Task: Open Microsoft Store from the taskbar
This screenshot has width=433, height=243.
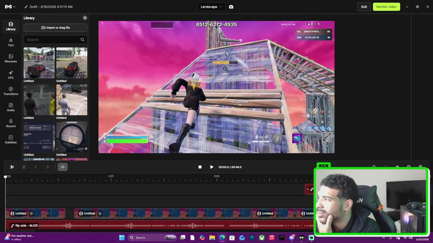Action: (x=232, y=238)
